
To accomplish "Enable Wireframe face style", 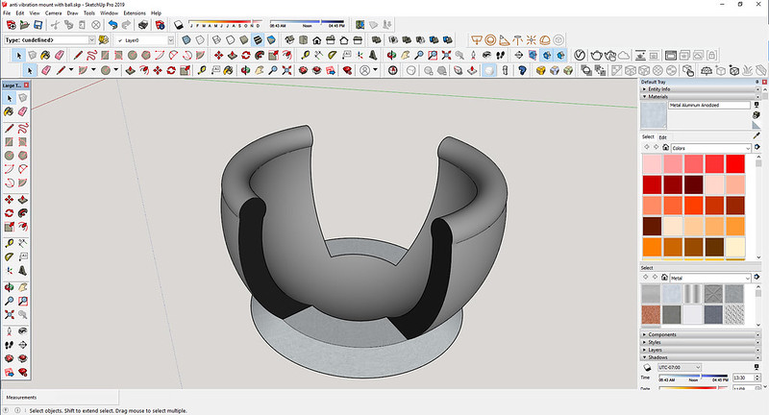I will pyautogui.click(x=217, y=39).
